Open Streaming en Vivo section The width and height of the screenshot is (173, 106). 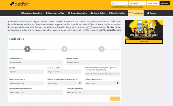click(77, 13)
